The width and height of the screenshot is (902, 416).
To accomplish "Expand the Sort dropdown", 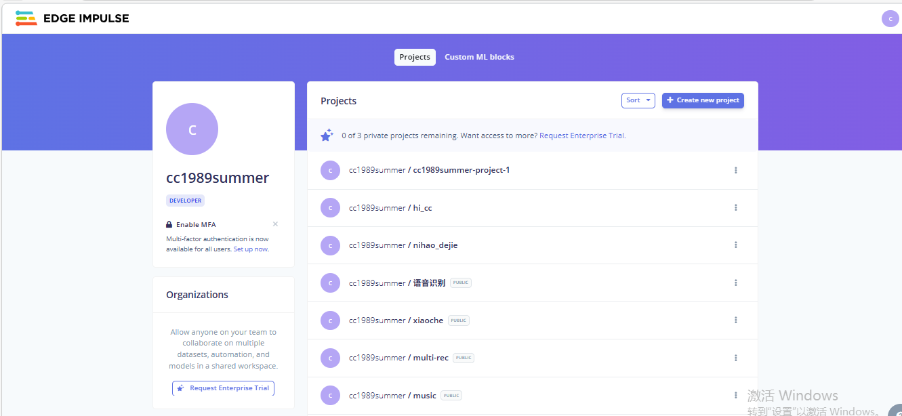I will coord(638,100).
